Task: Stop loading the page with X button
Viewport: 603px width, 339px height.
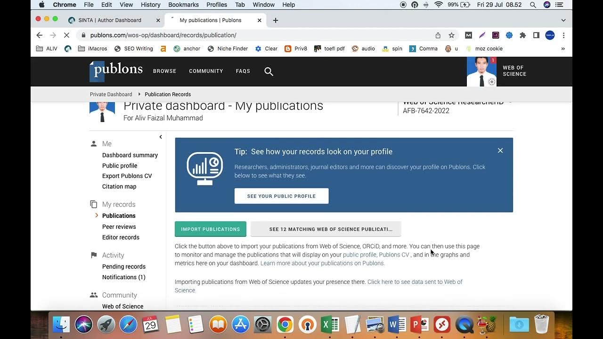Action: 66,35
